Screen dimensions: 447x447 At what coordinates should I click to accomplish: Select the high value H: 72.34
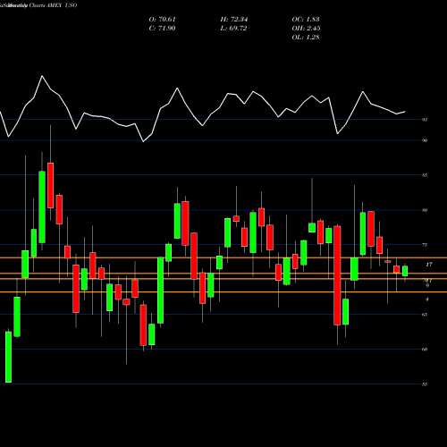[234, 20]
